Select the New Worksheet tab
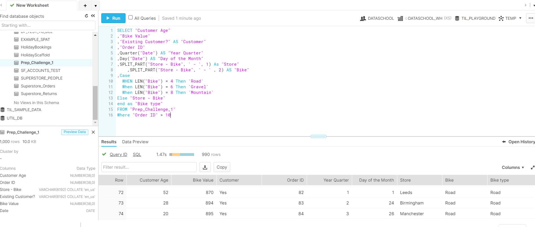This screenshot has height=227, width=535. pos(32,5)
